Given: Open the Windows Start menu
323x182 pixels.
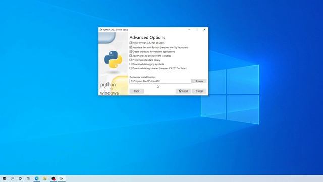Looking at the screenshot, I should (4, 178).
